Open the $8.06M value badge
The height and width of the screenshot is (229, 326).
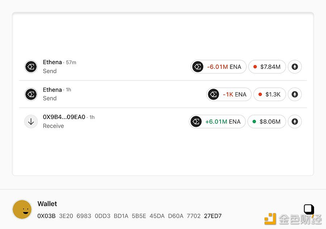coord(267,122)
